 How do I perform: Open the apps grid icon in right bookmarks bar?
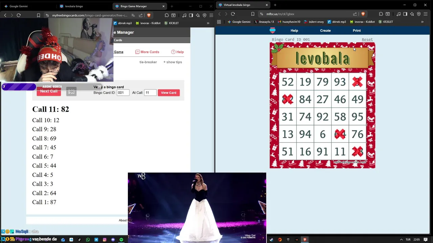pyautogui.click(x=219, y=22)
